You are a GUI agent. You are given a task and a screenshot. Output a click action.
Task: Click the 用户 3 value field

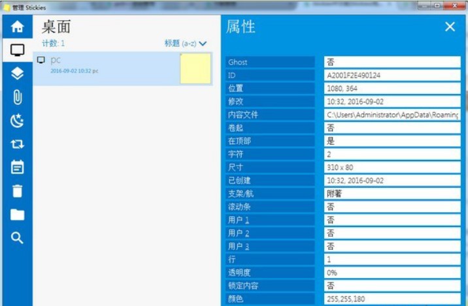pos(392,246)
